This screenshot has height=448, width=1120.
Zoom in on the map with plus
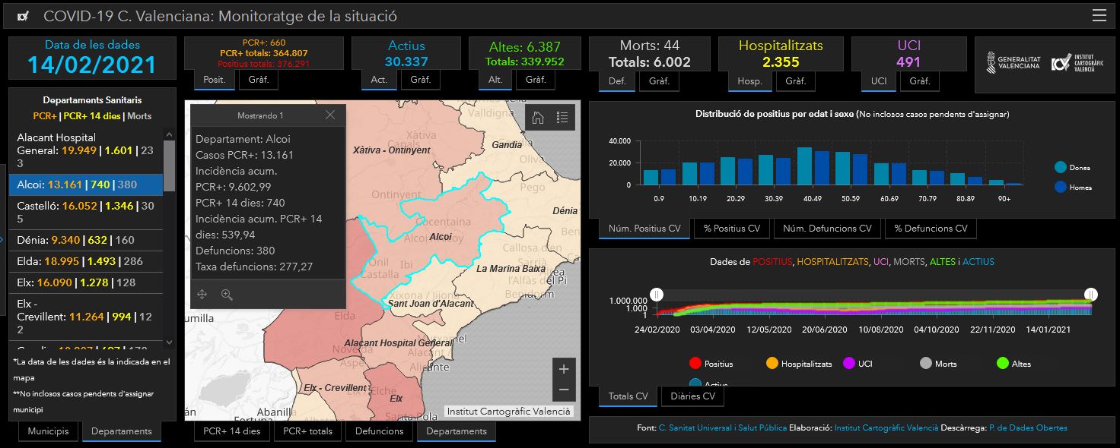(564, 369)
